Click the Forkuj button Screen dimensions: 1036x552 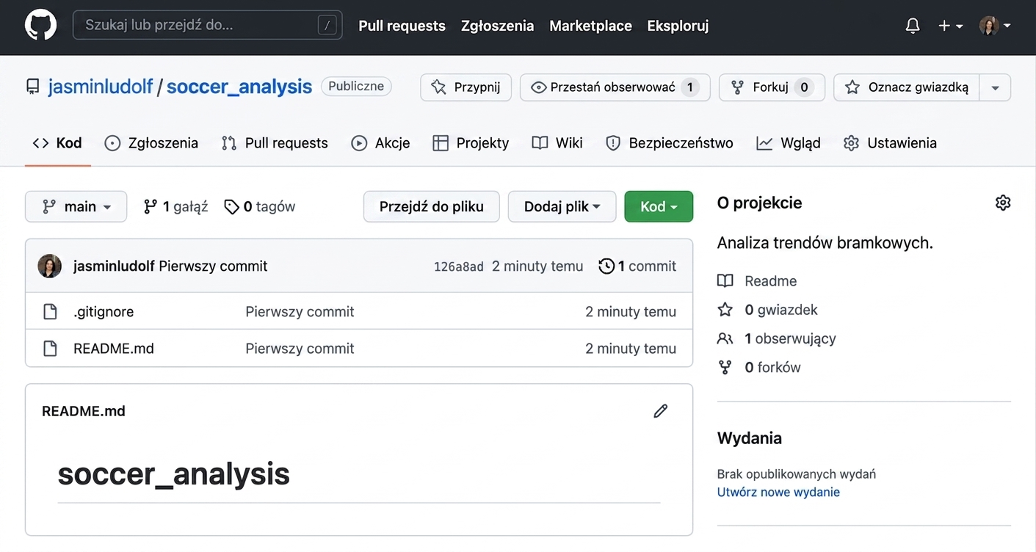click(x=772, y=87)
